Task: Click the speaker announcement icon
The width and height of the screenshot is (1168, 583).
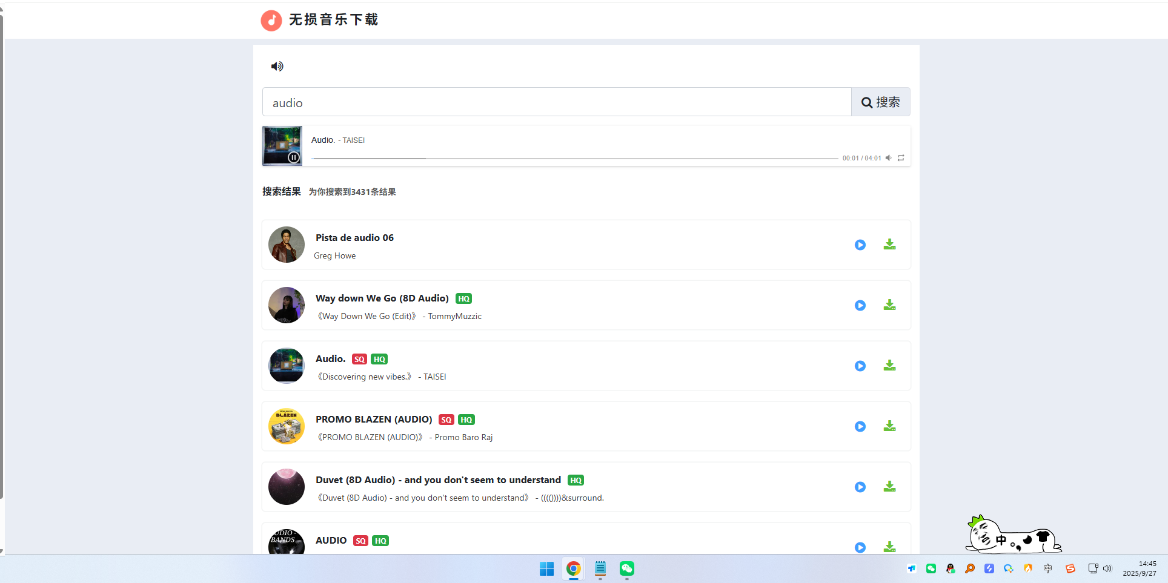Action: [277, 67]
